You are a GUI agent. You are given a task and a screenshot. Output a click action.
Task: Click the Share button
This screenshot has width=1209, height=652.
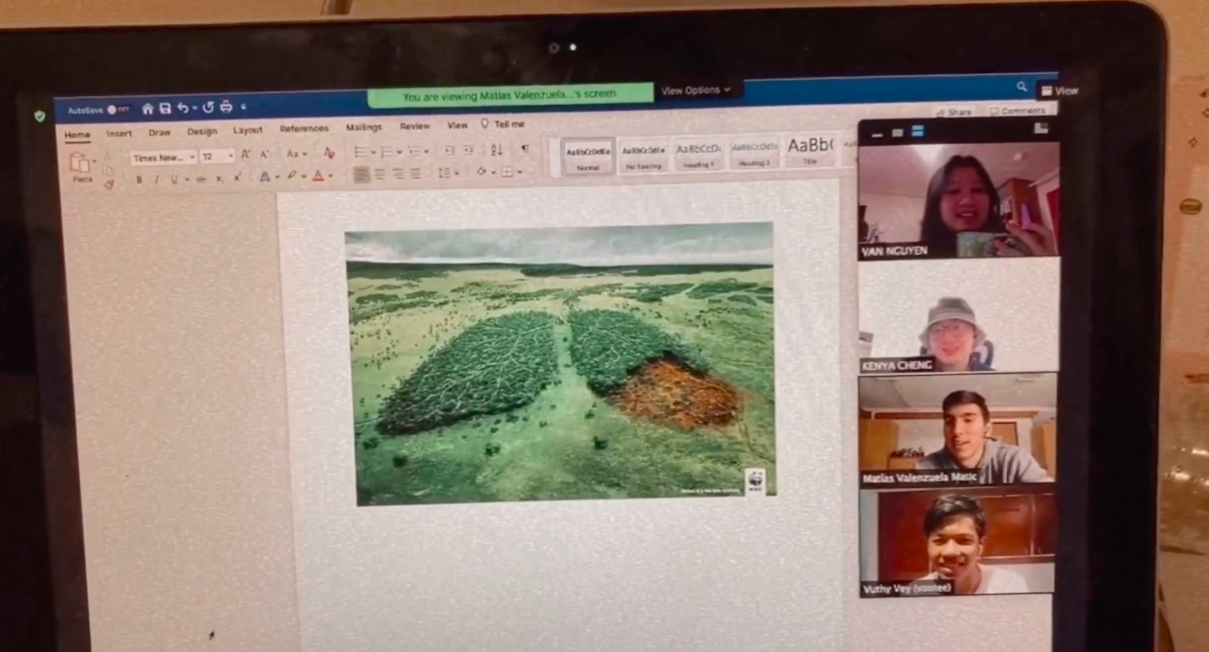[955, 112]
